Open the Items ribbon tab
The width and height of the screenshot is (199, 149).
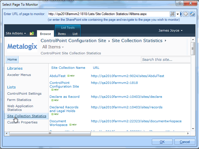62,34
